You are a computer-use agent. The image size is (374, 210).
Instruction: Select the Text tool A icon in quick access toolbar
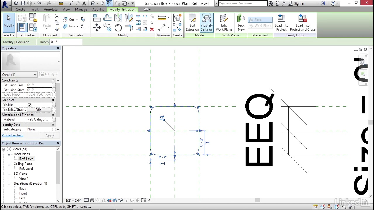coord(84,3)
